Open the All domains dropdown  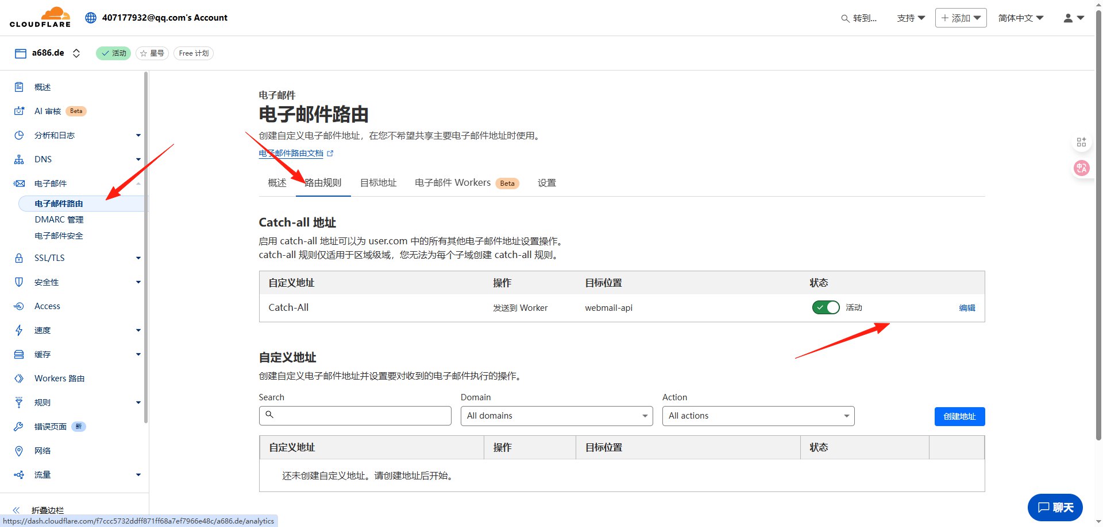(556, 416)
